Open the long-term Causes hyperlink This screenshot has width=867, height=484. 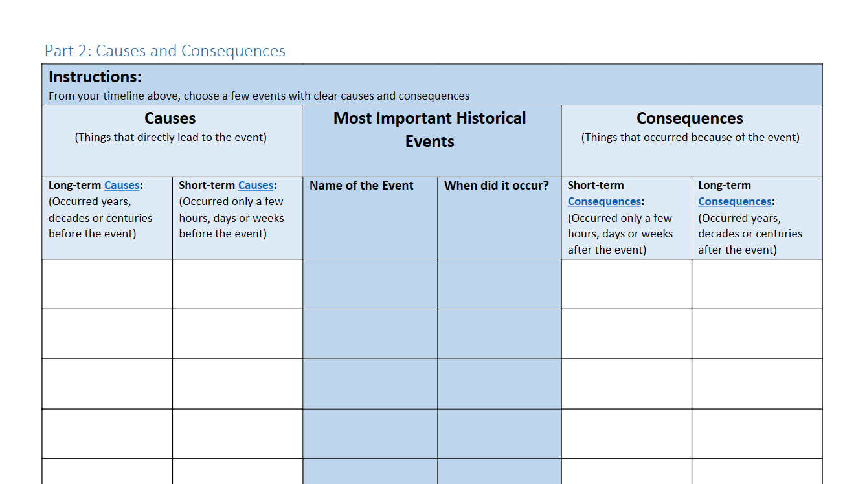122,184
